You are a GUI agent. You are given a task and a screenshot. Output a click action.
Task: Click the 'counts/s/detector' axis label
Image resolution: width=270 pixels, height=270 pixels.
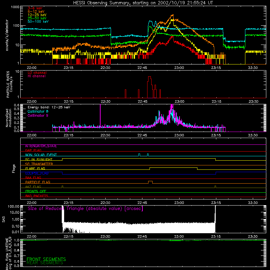coord(7,35)
